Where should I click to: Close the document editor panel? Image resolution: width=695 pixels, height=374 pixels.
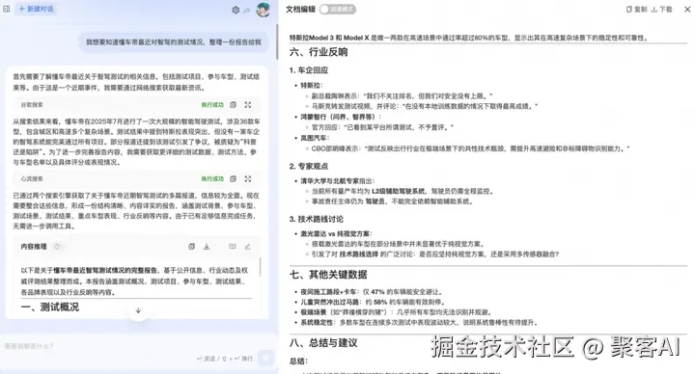pos(687,10)
